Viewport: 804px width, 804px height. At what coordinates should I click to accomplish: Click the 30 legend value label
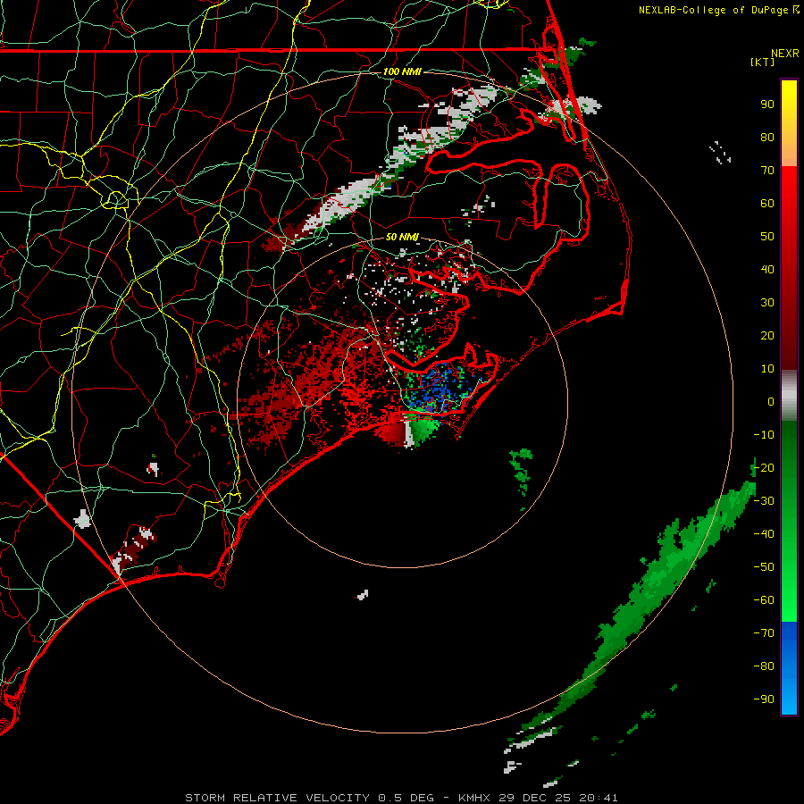[767, 303]
